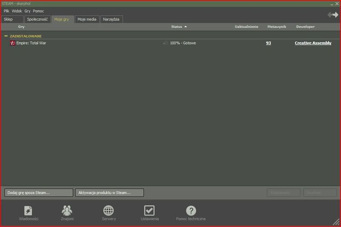The width and height of the screenshot is (341, 227).
Task: Click the Metawynik column header
Action: [277, 27]
